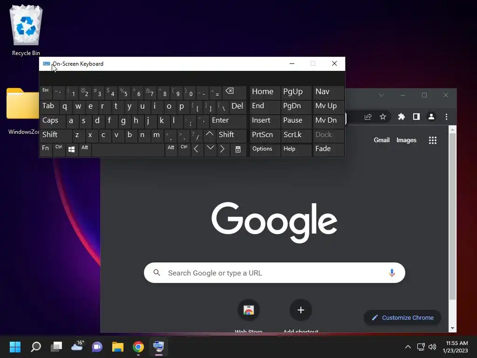Screen dimensions: 477x358
Task: Tap the left arrow key on the keyboard
Action: pos(197,150)
